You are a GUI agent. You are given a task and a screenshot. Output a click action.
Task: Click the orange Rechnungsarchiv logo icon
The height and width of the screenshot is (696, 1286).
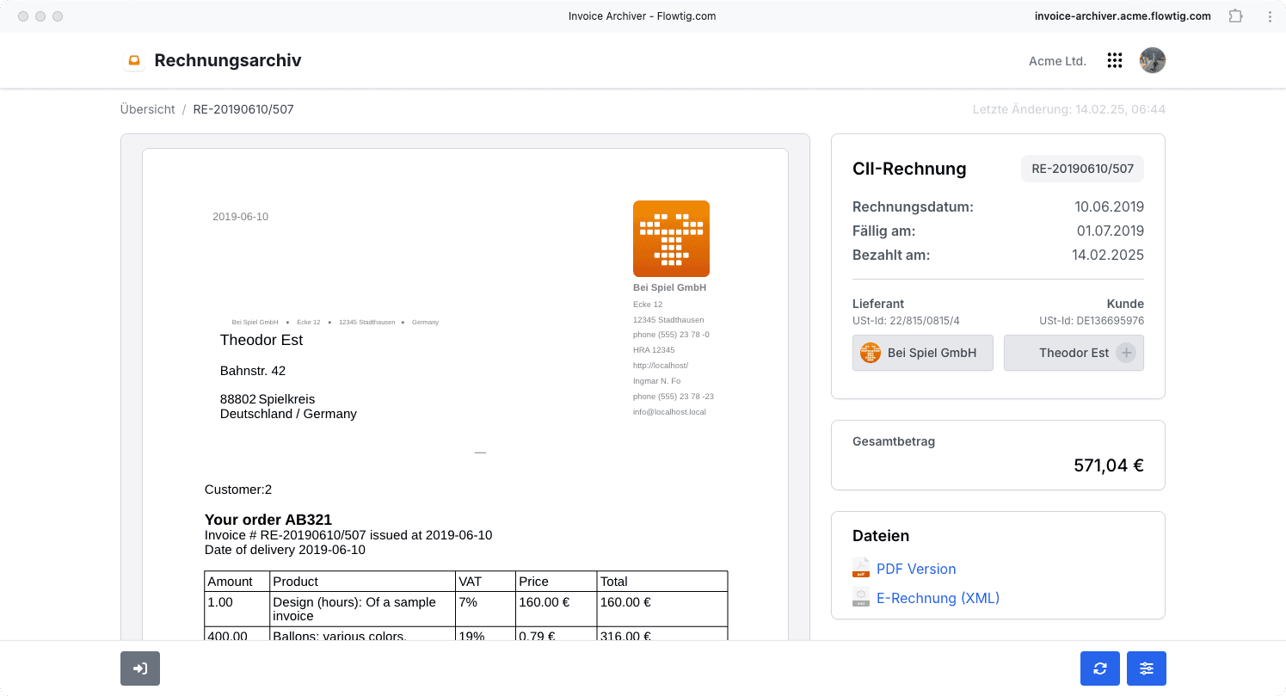coord(133,60)
